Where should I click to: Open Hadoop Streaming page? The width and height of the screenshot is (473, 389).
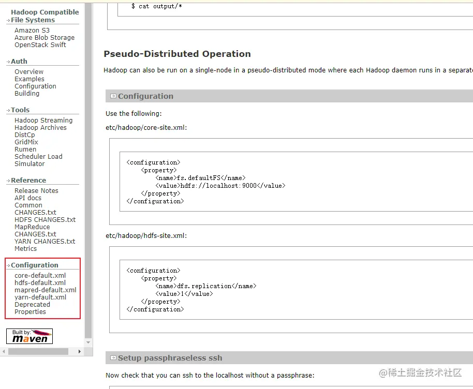43,121
